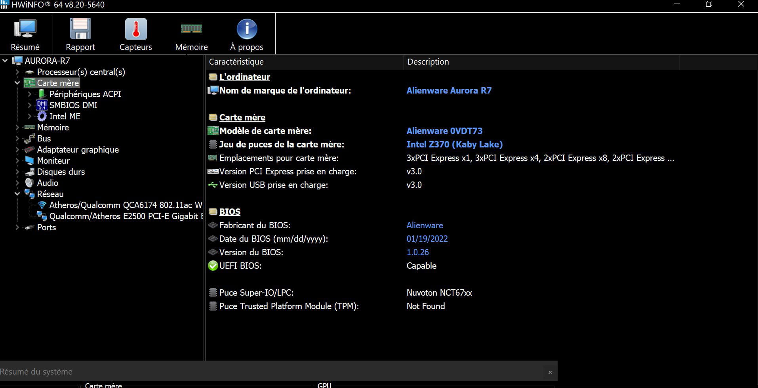Expand SMBIOS DMI node
Viewport: 758px width, 388px height.
coord(29,105)
